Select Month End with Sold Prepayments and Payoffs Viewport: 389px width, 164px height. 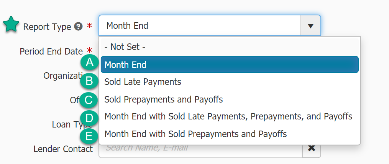tap(195, 134)
